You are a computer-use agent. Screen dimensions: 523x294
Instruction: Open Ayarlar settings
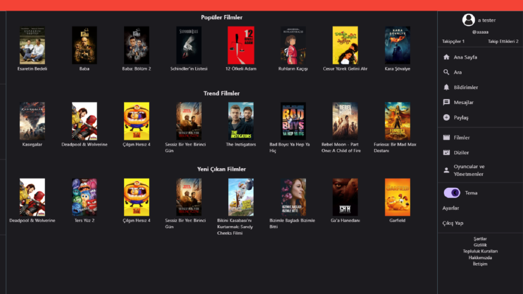coord(450,208)
